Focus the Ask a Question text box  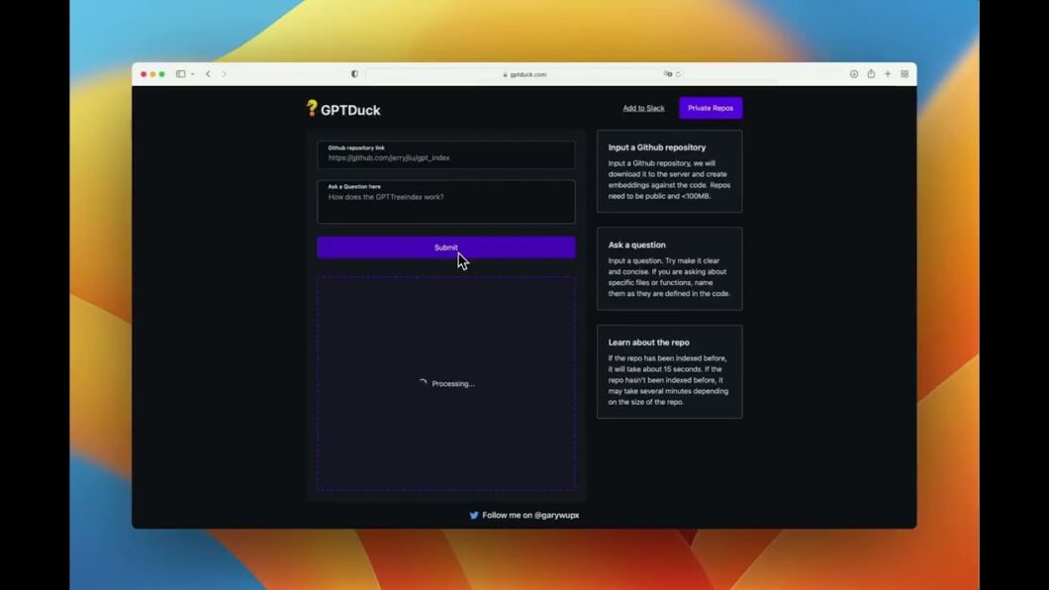[x=446, y=201]
